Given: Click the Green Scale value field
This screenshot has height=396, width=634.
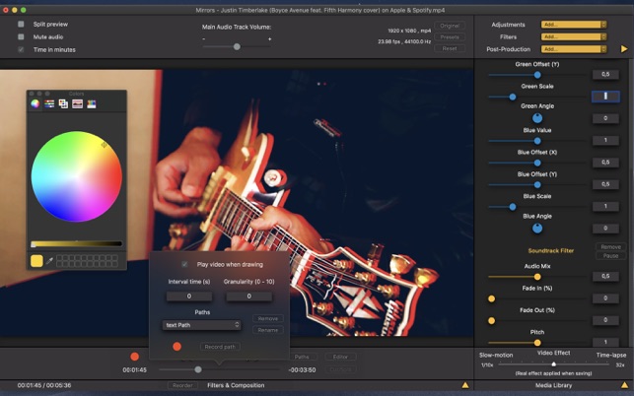Looking at the screenshot, I should [x=605, y=97].
